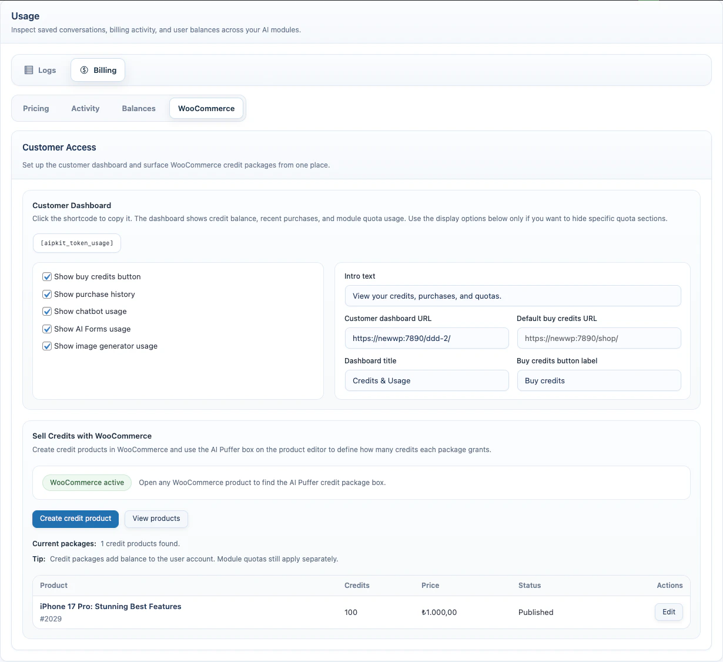Toggle Show chatbot usage off
The width and height of the screenshot is (723, 662).
click(46, 311)
